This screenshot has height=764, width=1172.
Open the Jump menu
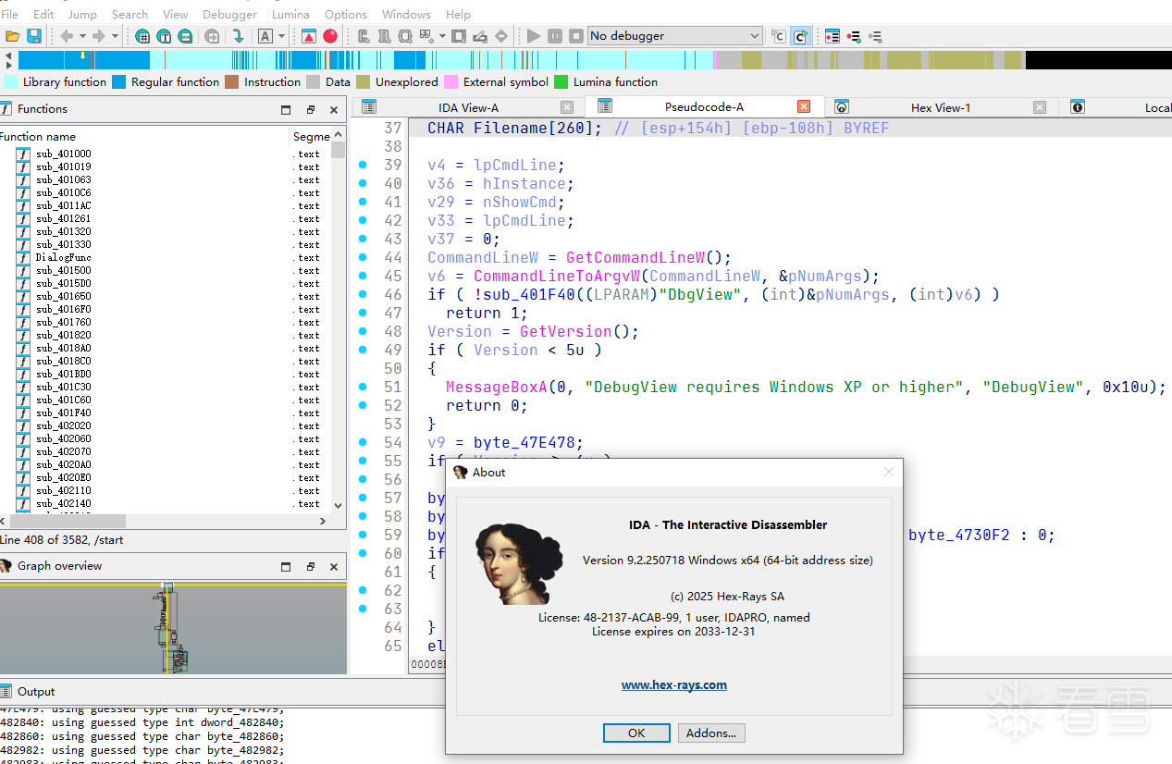(x=82, y=14)
